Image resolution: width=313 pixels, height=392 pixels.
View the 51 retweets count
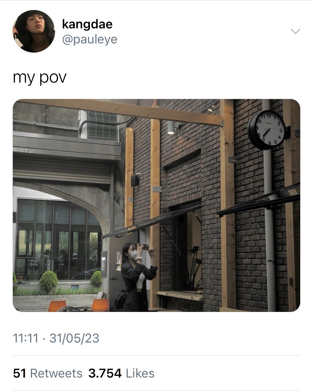19,373
